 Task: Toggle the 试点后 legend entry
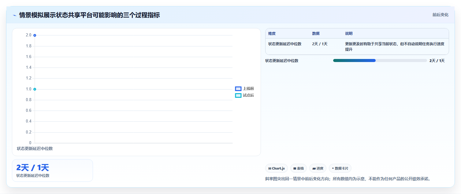coord(244,95)
